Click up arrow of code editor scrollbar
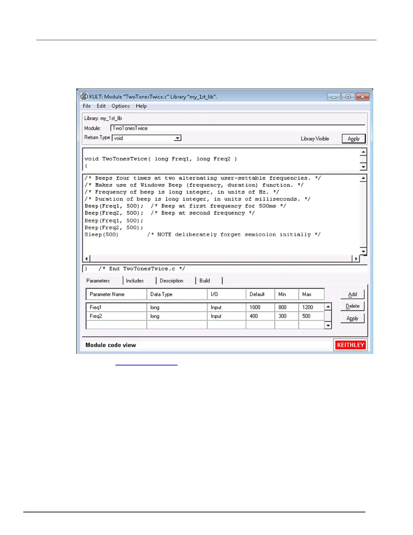The height and width of the screenshot is (535, 413). pos(363,178)
